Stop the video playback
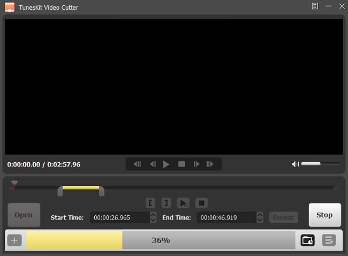Image resolution: width=348 pixels, height=256 pixels. (x=181, y=164)
